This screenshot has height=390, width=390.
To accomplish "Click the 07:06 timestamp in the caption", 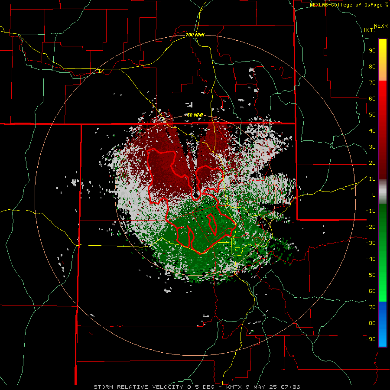I will coord(290,387).
